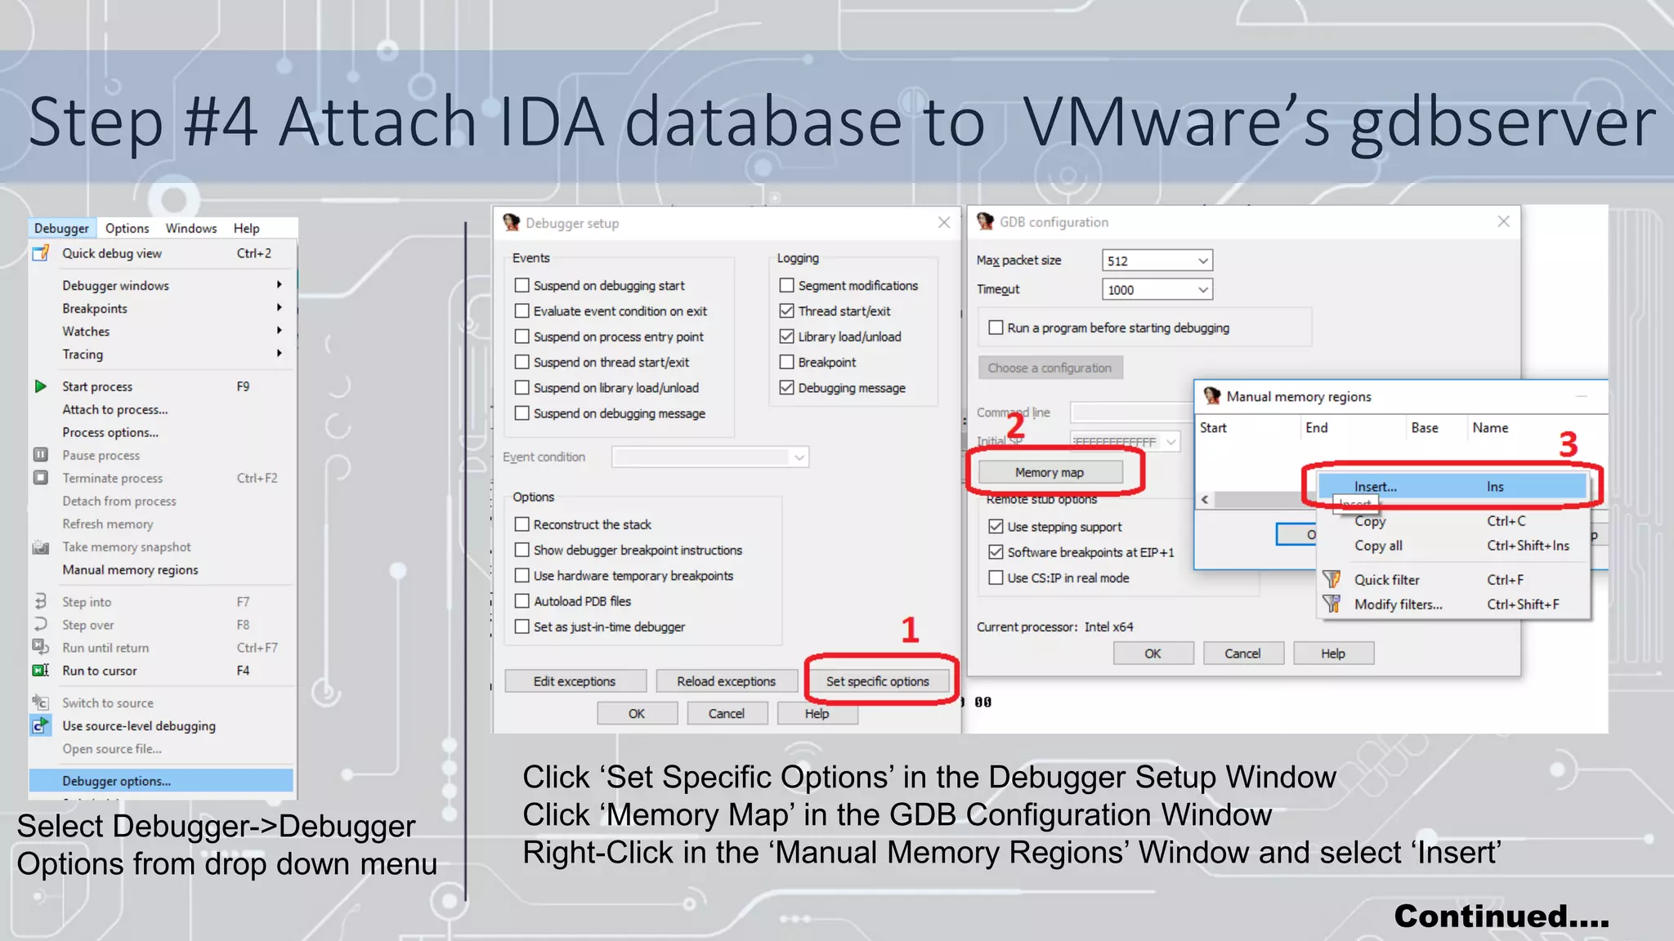Toggle Library load/unload logging checkbox
The height and width of the screenshot is (941, 1674).
786,336
